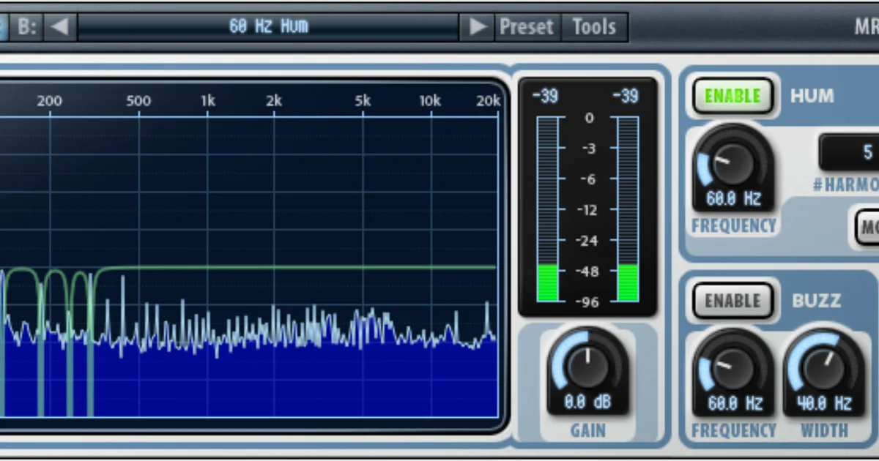Click the HUM frequency knob at 60.0 Hz
This screenshot has height=461, width=879.
tap(732, 162)
